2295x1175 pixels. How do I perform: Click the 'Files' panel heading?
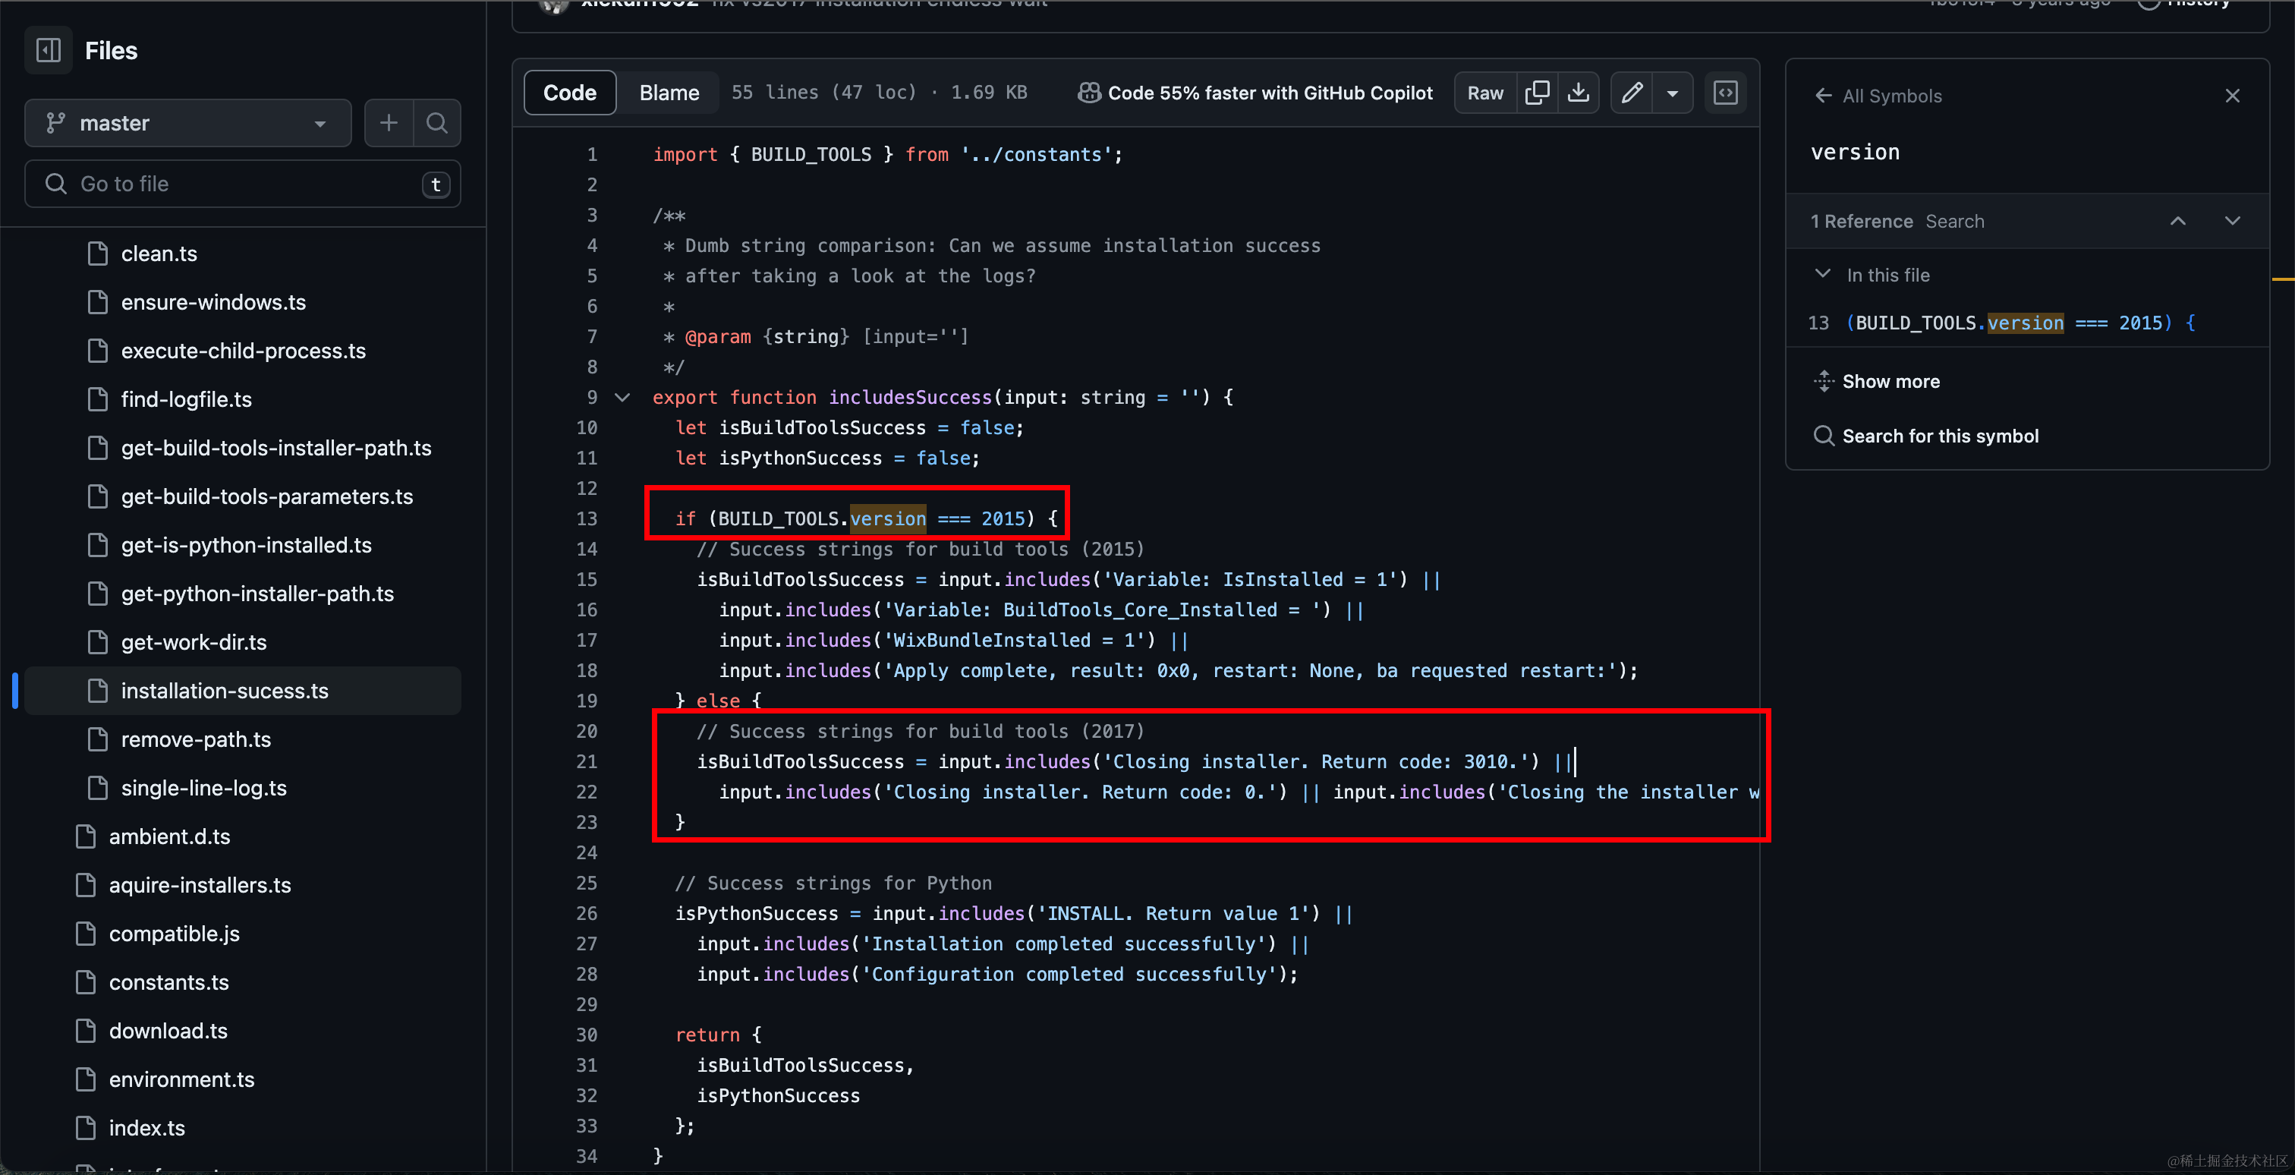coord(111,51)
